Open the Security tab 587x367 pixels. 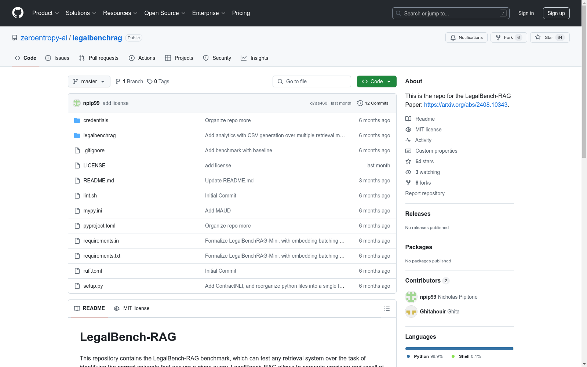click(x=217, y=58)
